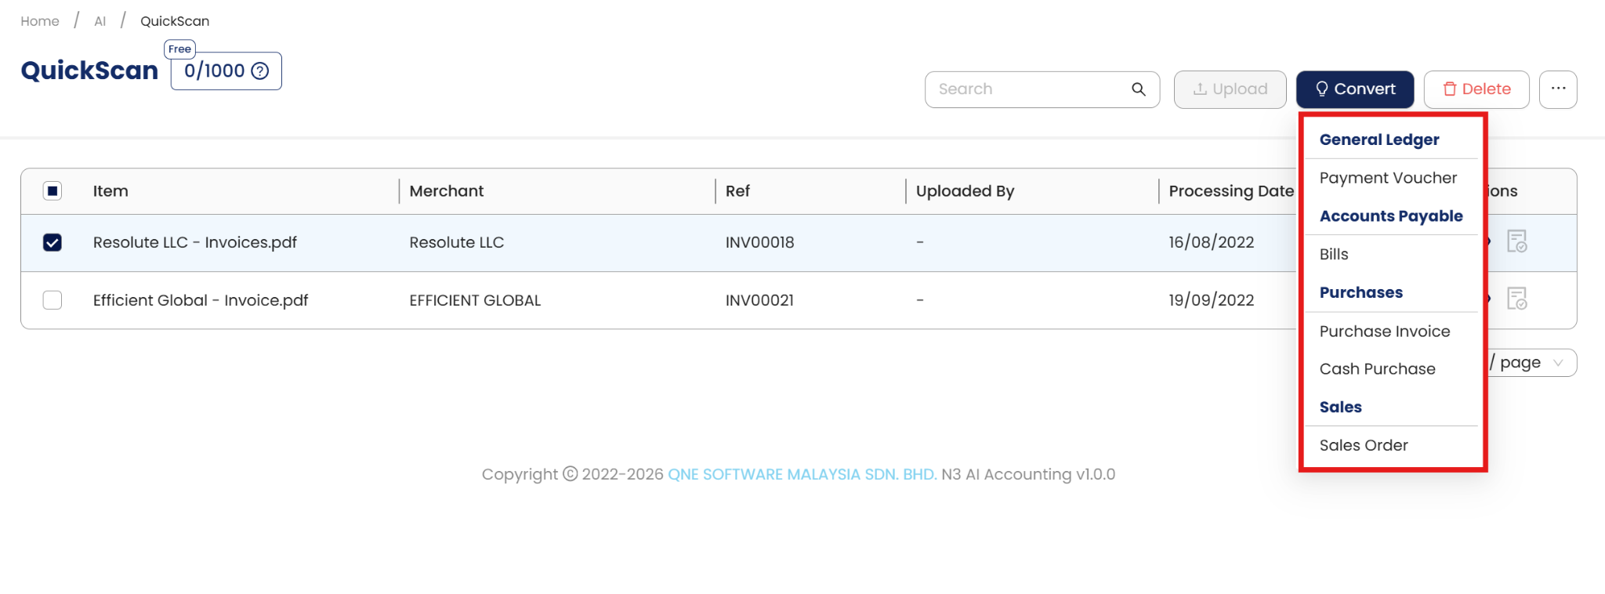
Task: Open the Convert dropdown button
Action: (1354, 89)
